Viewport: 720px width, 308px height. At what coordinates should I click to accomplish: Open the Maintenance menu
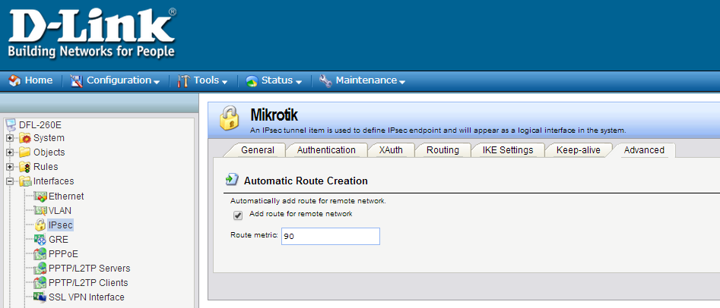[x=366, y=80]
